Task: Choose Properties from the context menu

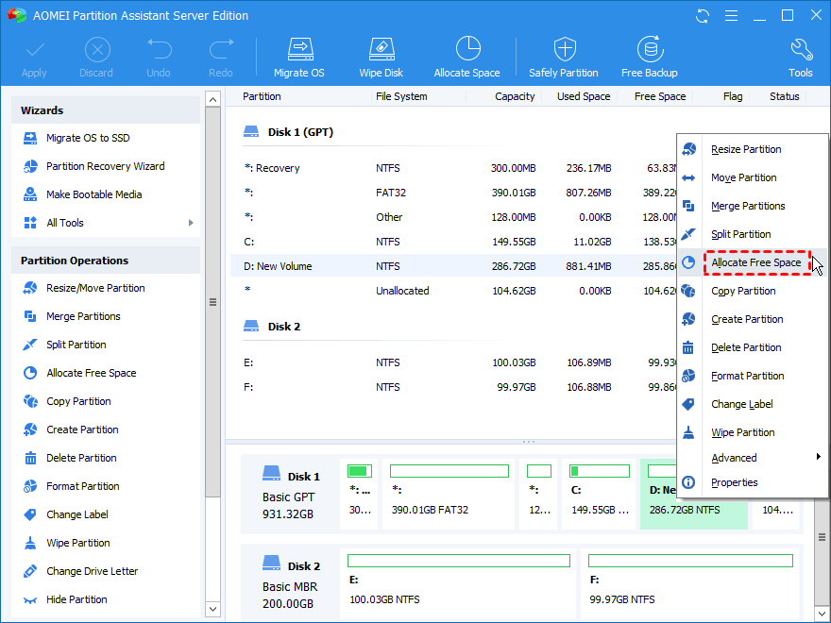Action: pyautogui.click(x=734, y=482)
